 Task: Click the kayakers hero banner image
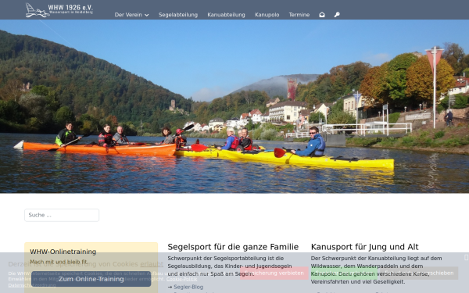[234, 106]
